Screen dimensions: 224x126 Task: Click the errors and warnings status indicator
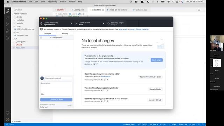(10, 125)
